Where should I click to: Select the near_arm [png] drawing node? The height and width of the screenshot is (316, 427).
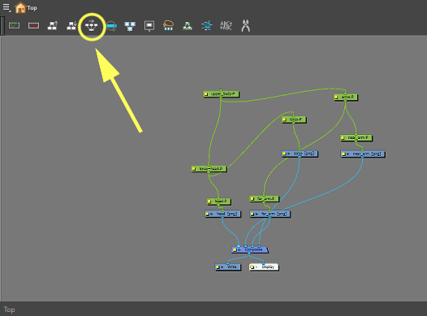[363, 154]
